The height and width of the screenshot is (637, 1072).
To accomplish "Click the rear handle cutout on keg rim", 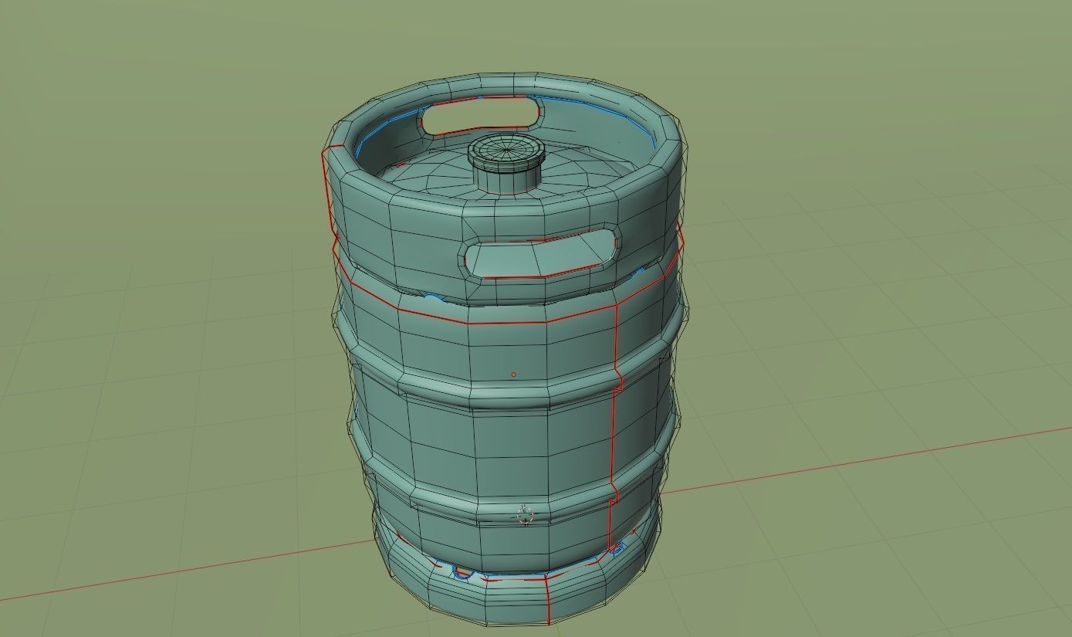I will (x=482, y=116).
